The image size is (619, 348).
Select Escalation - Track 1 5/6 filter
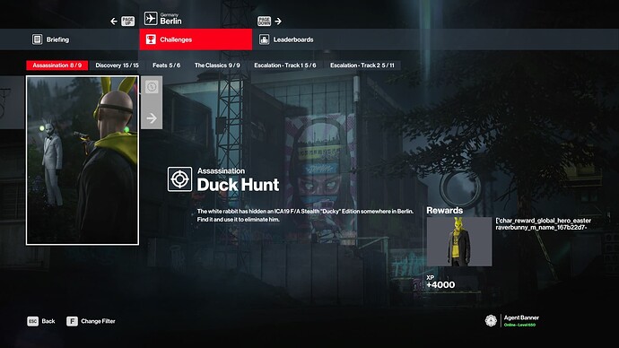tap(285, 65)
